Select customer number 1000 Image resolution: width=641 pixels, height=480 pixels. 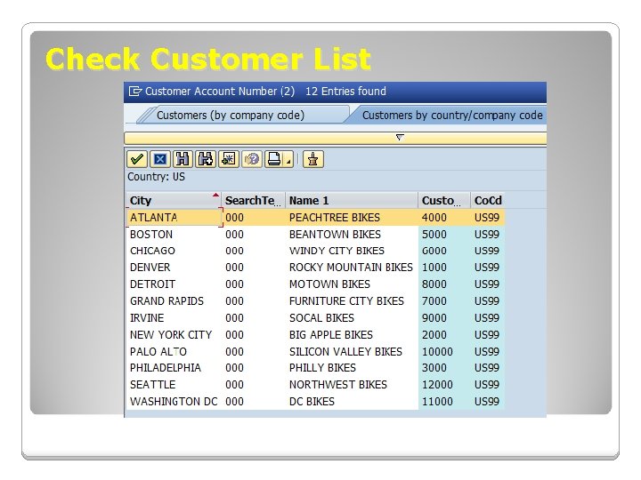pyautogui.click(x=434, y=268)
